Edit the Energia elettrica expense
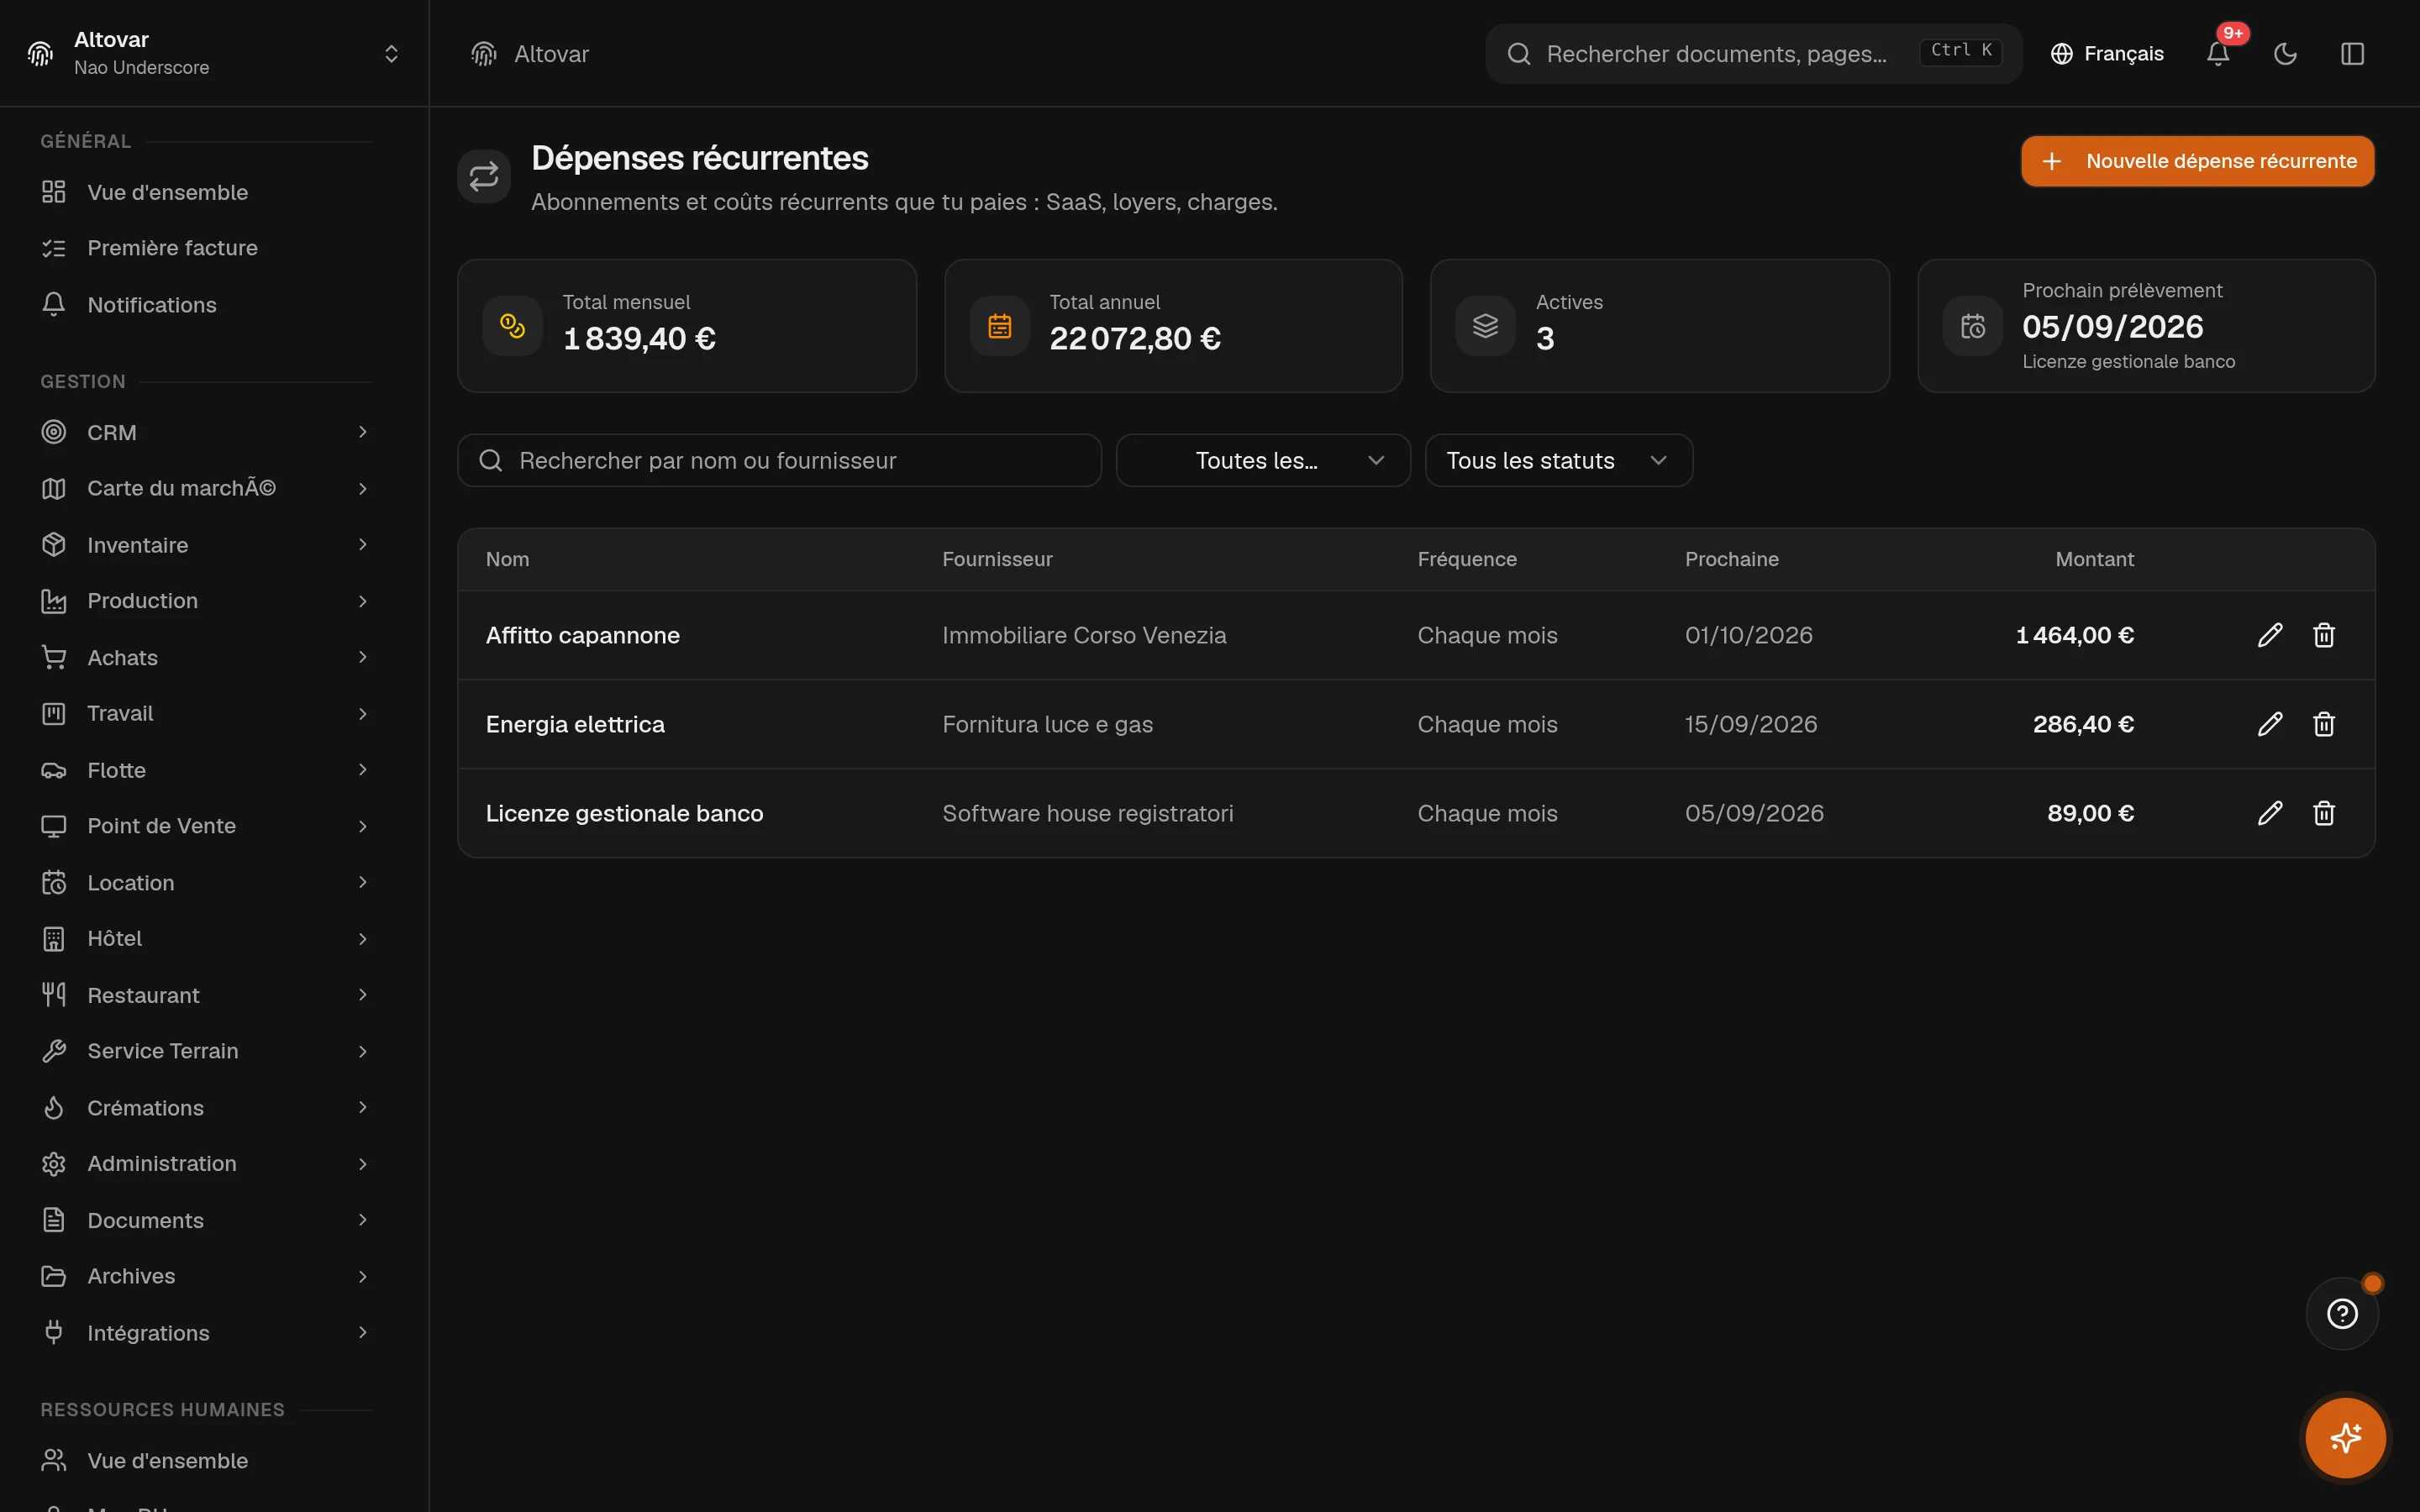Viewport: 2420px width, 1512px height. pos(2270,724)
